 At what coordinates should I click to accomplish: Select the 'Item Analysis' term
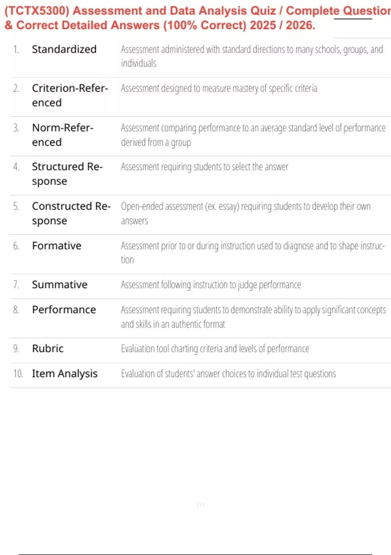65,374
